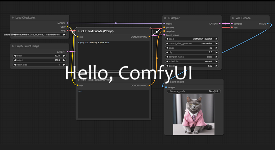
Task: Select previous sampler_name with left arrow
Action: click(167, 57)
